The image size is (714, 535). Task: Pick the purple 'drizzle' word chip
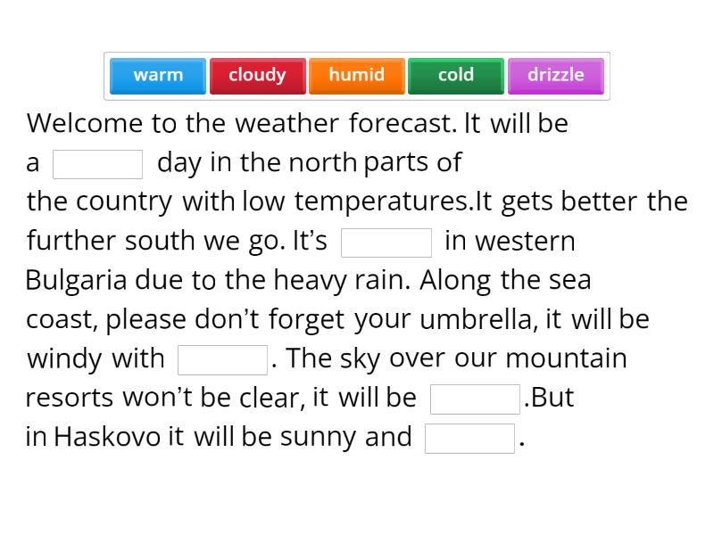pos(555,75)
